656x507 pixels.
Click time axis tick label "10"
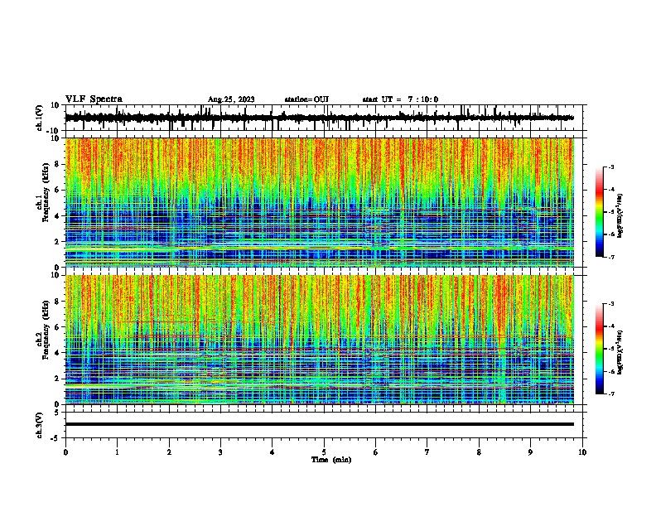[582, 452]
